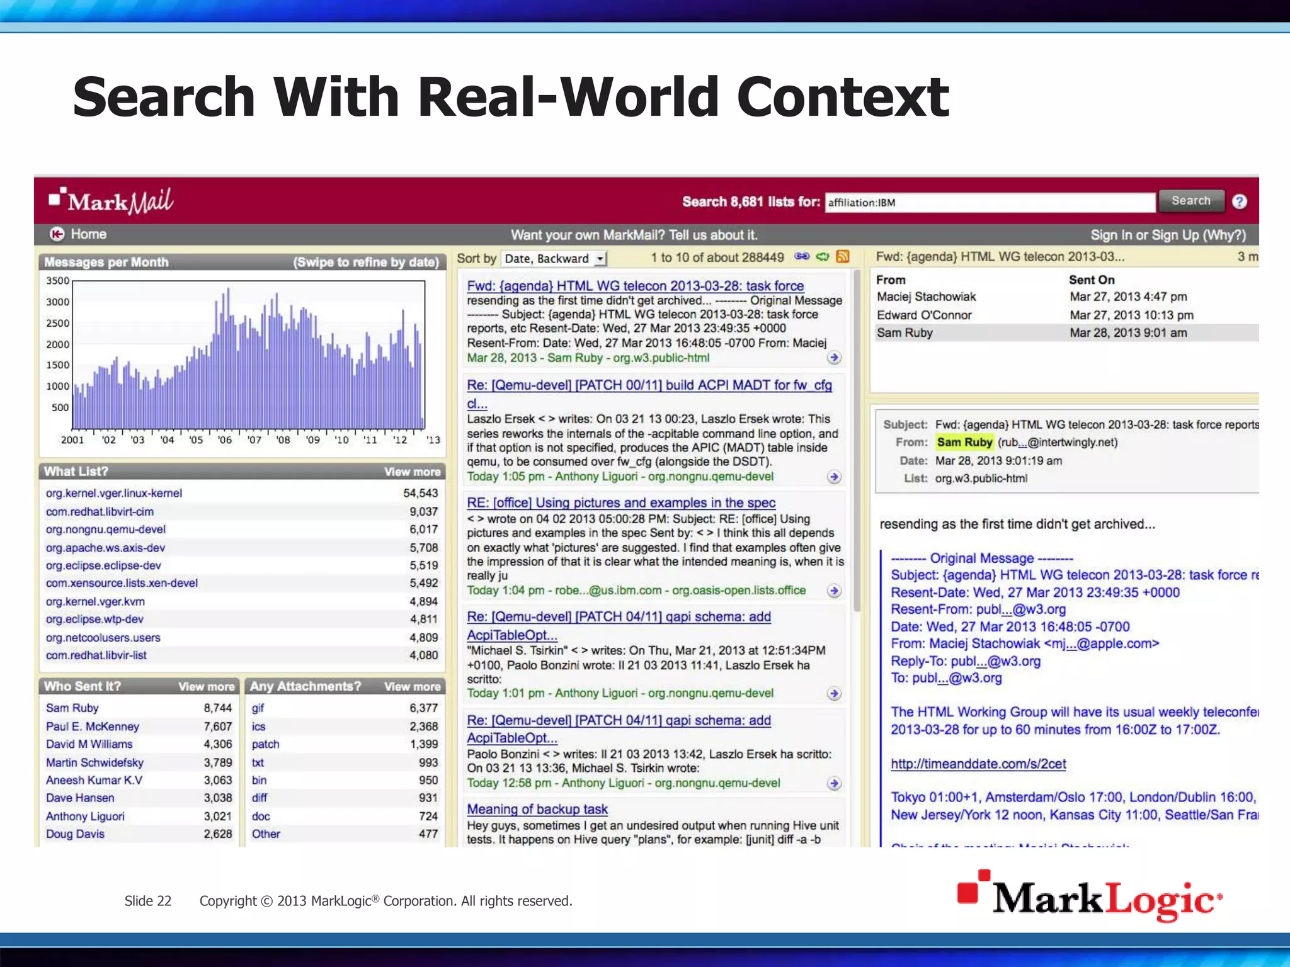Click the green share arrow icon
This screenshot has width=1290, height=967.
pos(823,257)
